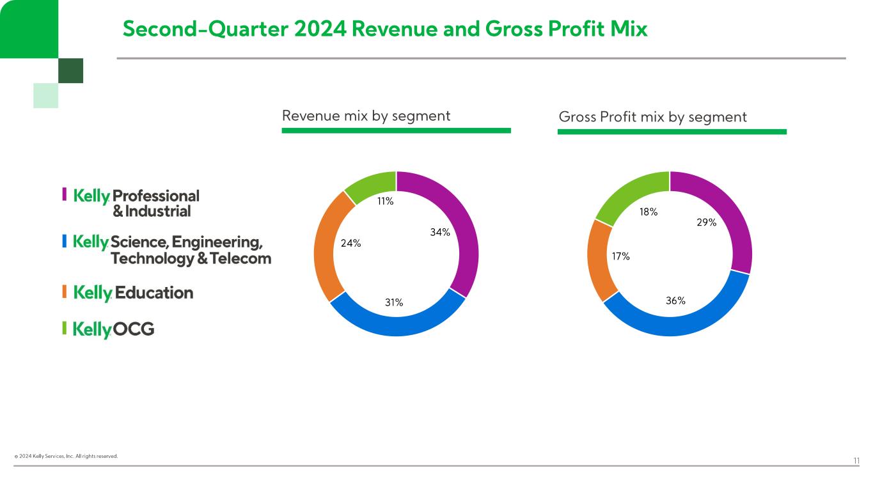Click the "Revenue mix by segment" heading
This screenshot has width=873, height=491.
pos(366,116)
